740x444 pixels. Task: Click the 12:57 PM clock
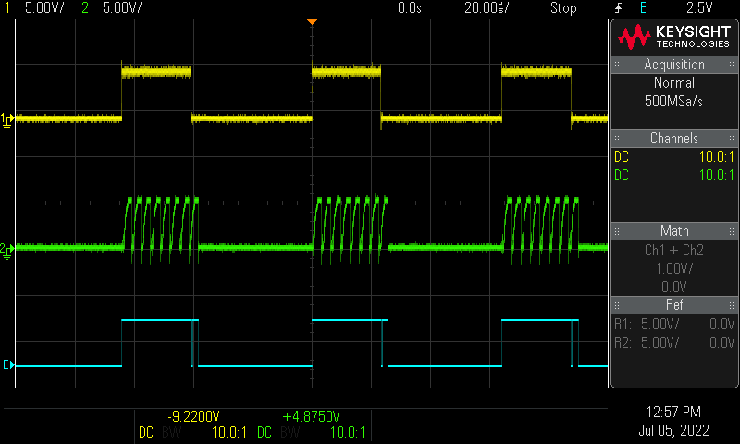pyautogui.click(x=673, y=412)
